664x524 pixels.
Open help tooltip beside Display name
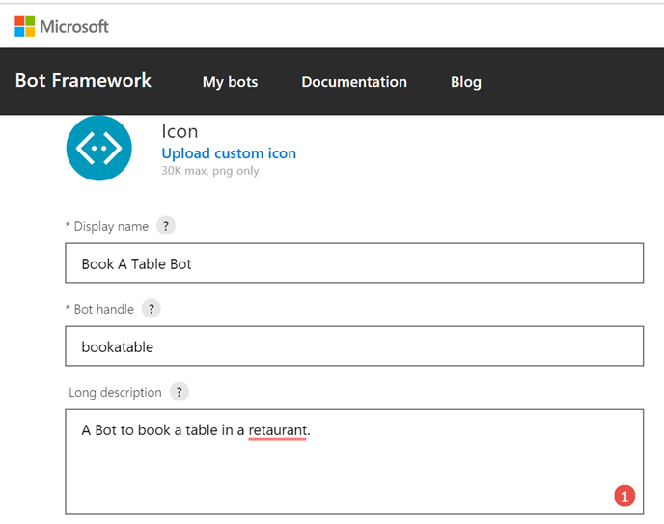(166, 226)
